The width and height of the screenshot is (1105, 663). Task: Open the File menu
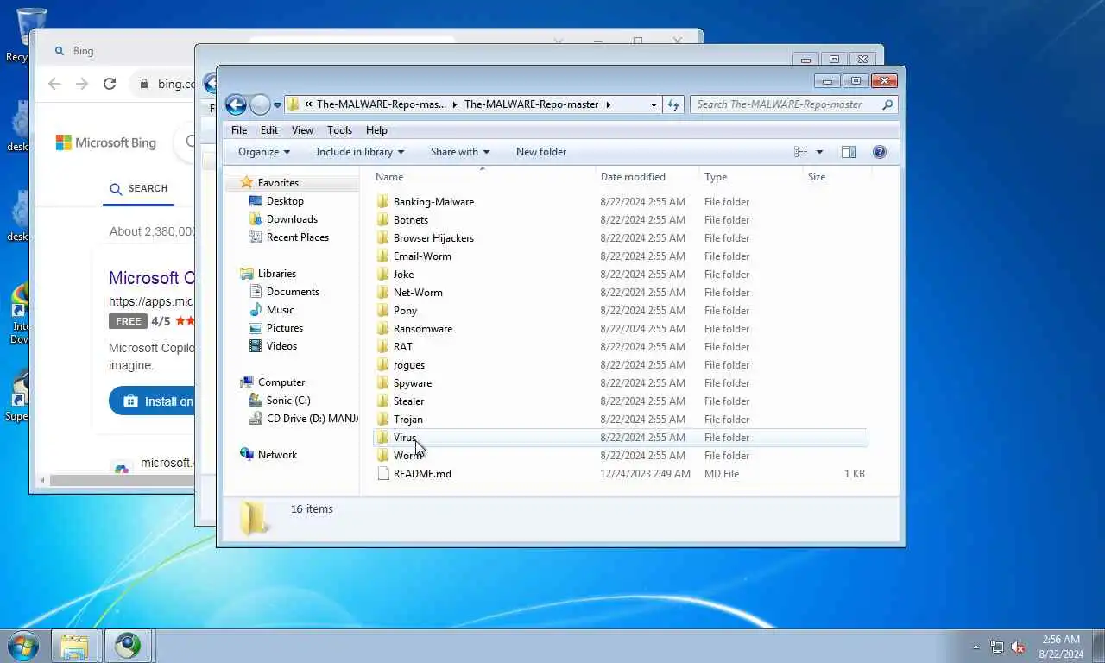239,130
